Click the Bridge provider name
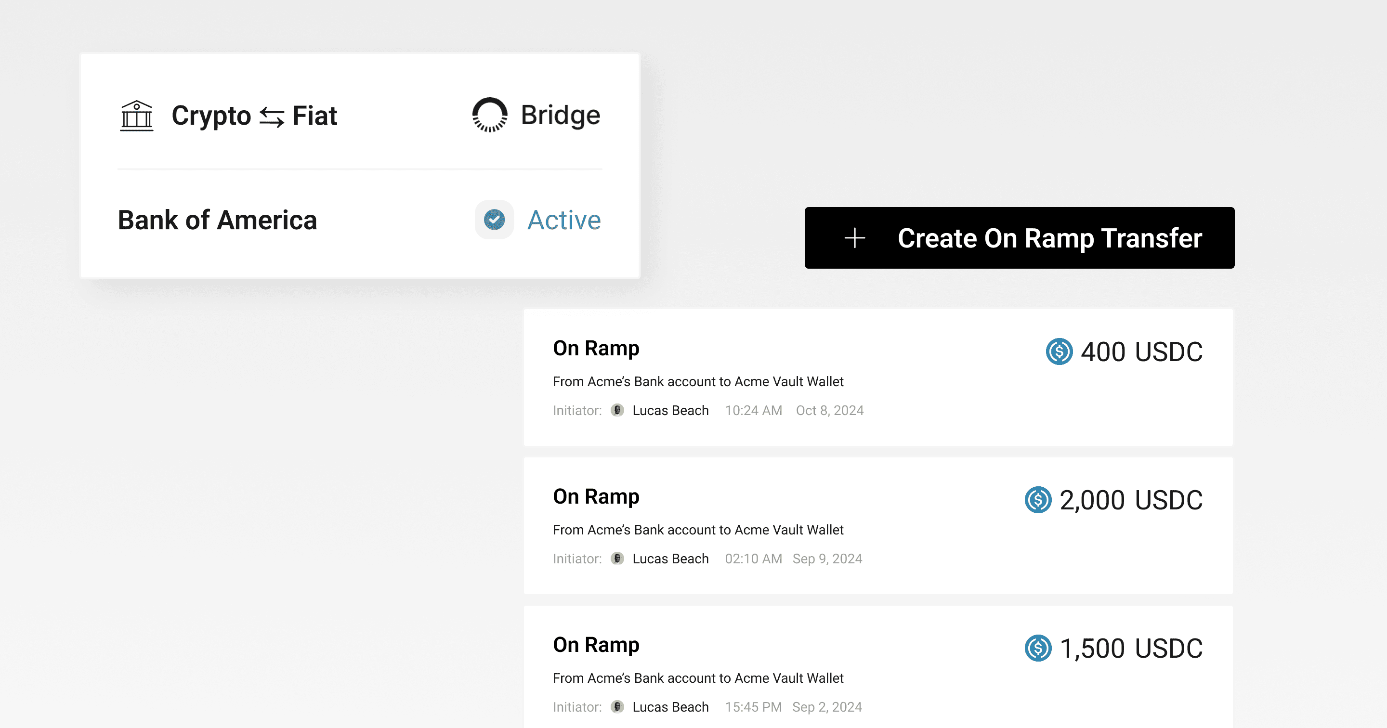The height and width of the screenshot is (728, 1387). [x=560, y=115]
